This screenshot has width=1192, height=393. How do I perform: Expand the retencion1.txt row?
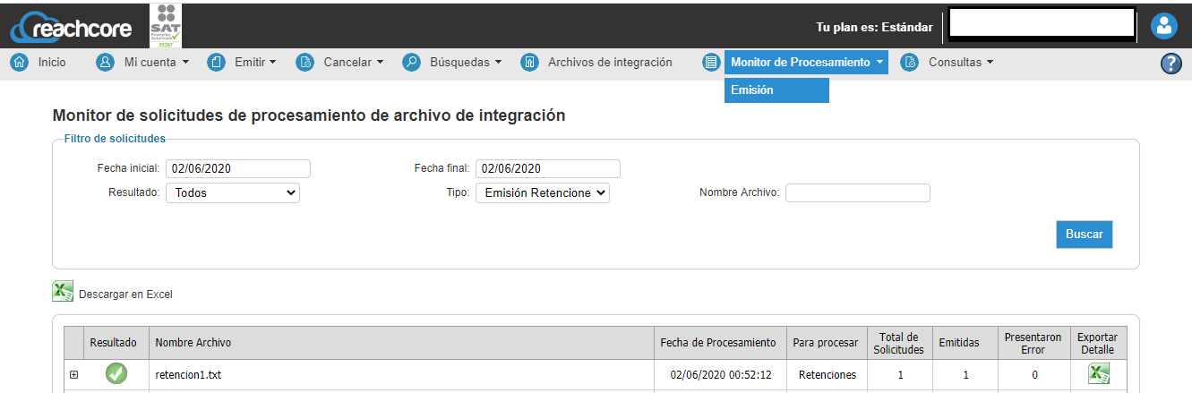click(74, 375)
